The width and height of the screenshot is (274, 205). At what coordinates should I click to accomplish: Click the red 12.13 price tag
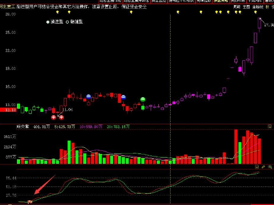pyautogui.click(x=8, y=110)
